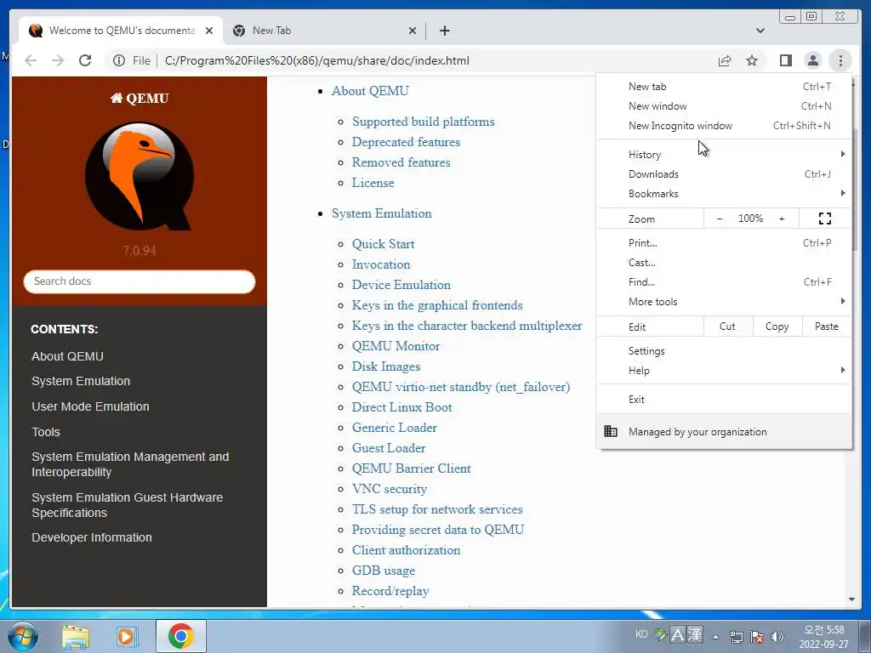Click the Cut button in Edit row
The width and height of the screenshot is (871, 653).
(x=728, y=326)
